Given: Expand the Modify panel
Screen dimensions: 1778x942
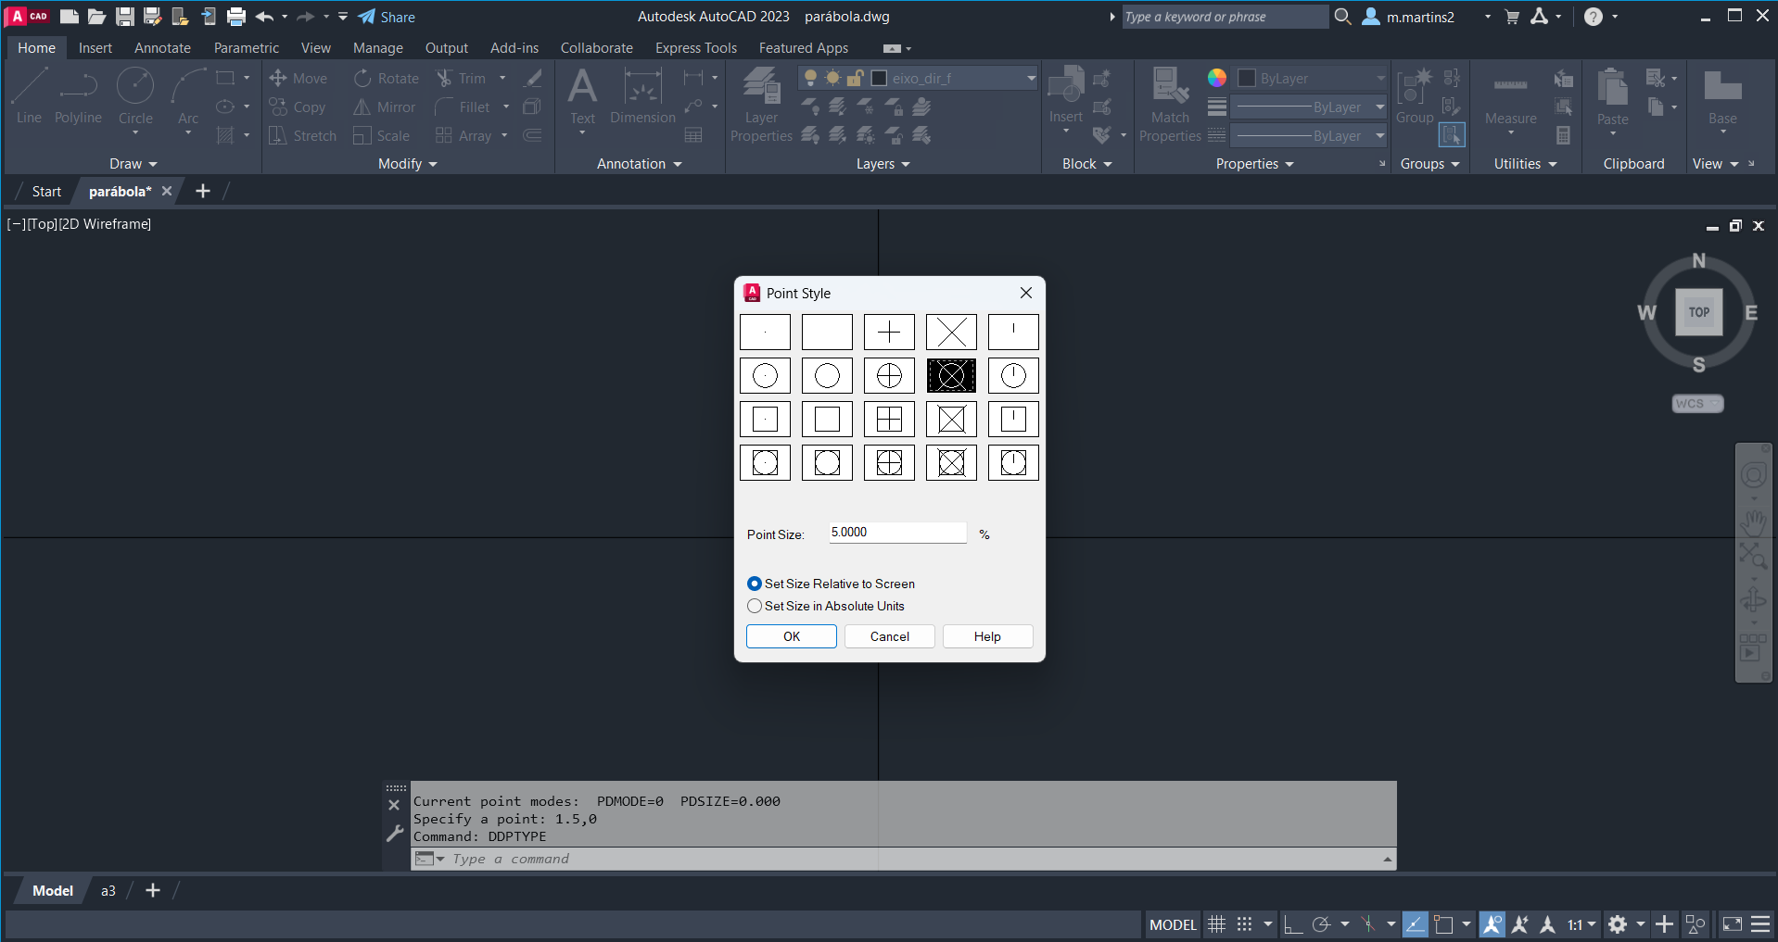Looking at the screenshot, I should point(408,164).
